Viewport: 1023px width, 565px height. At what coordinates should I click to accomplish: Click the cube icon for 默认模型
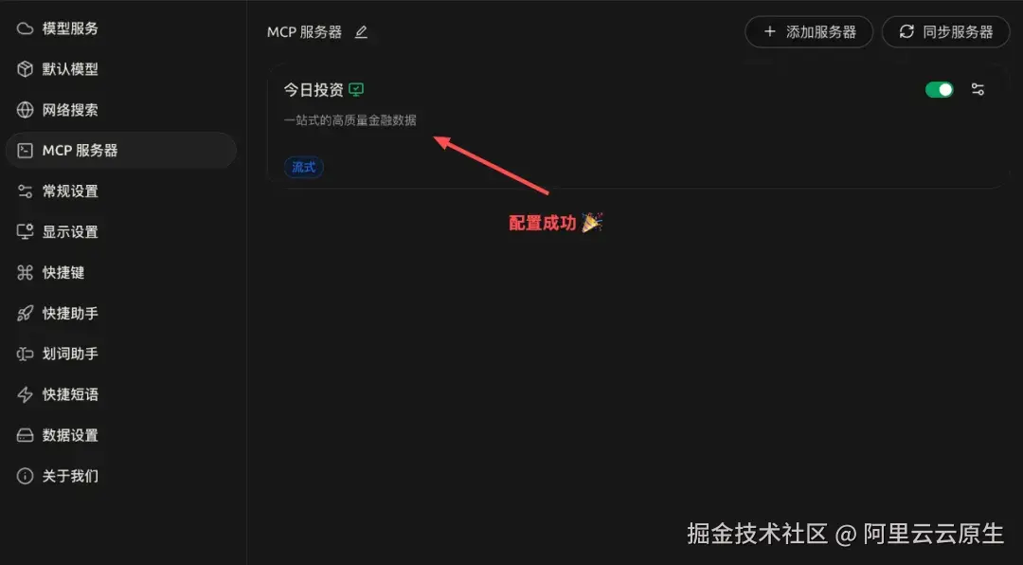click(x=25, y=69)
